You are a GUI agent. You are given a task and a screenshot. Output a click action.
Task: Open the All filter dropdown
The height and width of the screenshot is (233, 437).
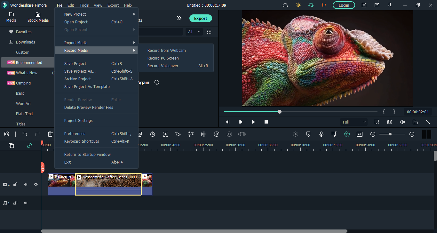coord(194,32)
